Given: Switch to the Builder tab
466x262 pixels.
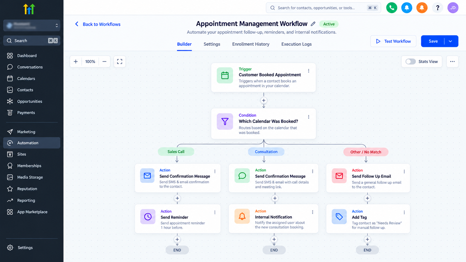Looking at the screenshot, I should click(184, 44).
